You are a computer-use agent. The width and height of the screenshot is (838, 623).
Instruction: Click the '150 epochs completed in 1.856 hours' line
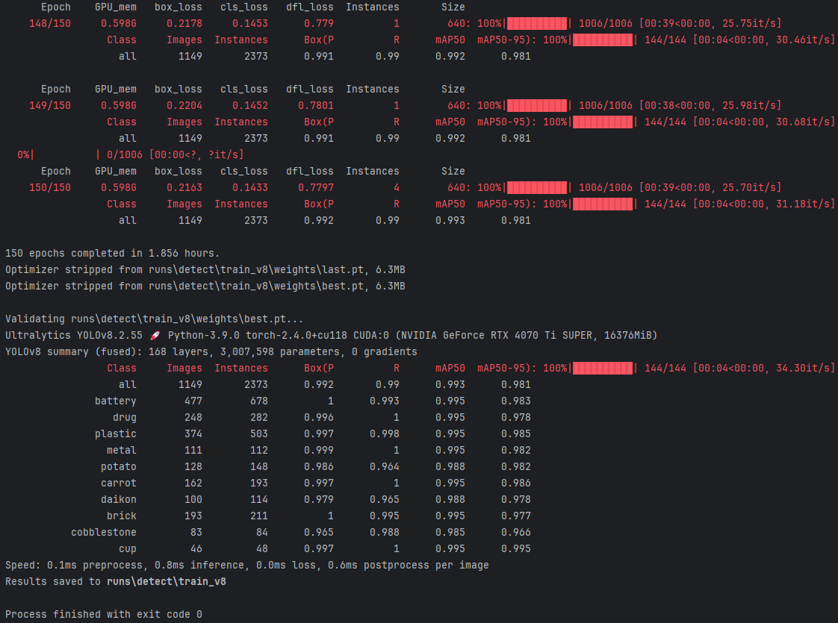(x=112, y=254)
